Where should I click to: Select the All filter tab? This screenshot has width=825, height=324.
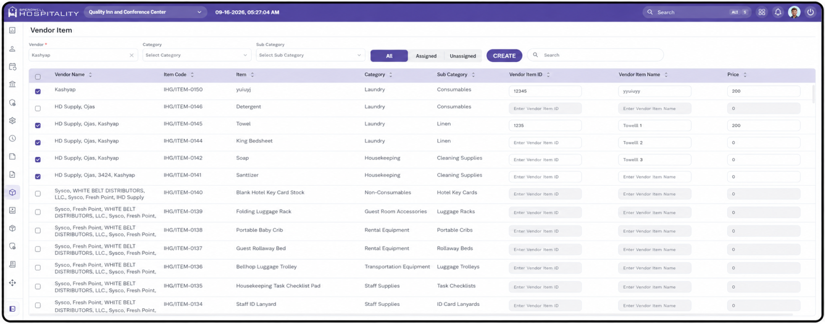(x=389, y=56)
